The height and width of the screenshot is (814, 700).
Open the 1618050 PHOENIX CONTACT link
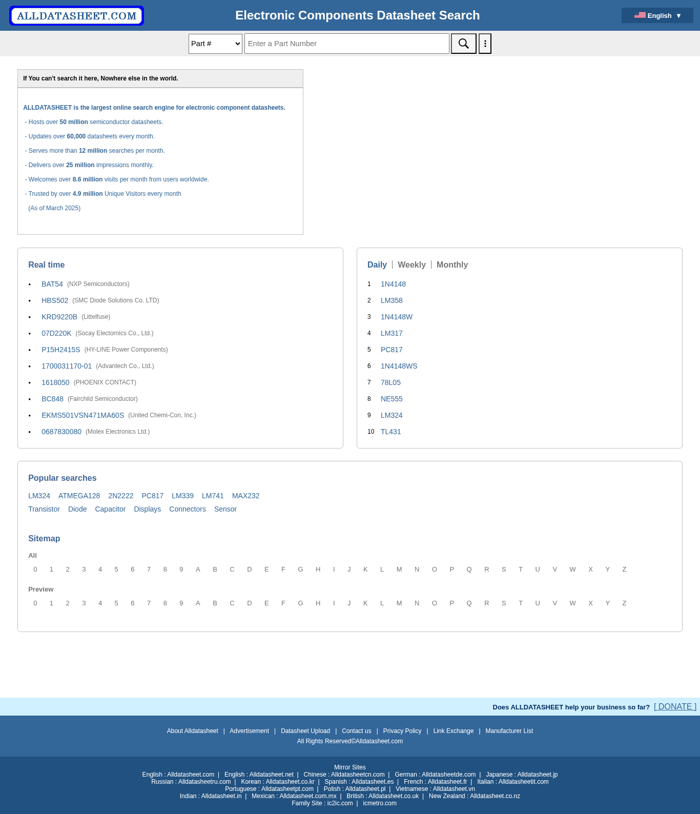click(55, 382)
